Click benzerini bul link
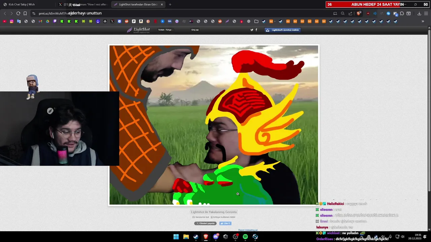431x242 pixels. pos(200,217)
